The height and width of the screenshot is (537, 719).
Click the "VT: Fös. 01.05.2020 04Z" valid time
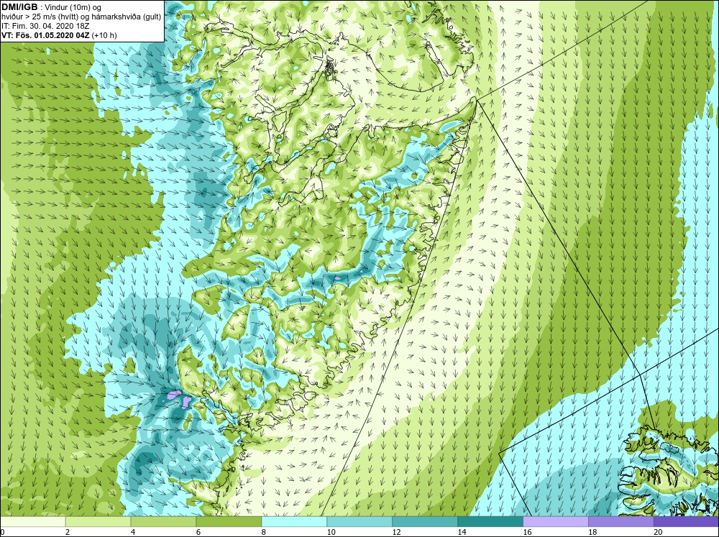click(x=45, y=35)
